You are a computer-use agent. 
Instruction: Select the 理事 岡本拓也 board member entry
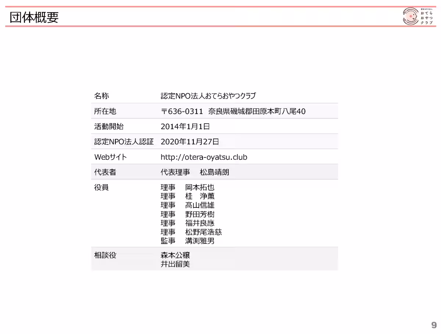click(187, 187)
